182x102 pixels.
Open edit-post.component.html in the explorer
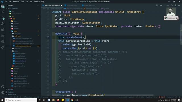24,41
